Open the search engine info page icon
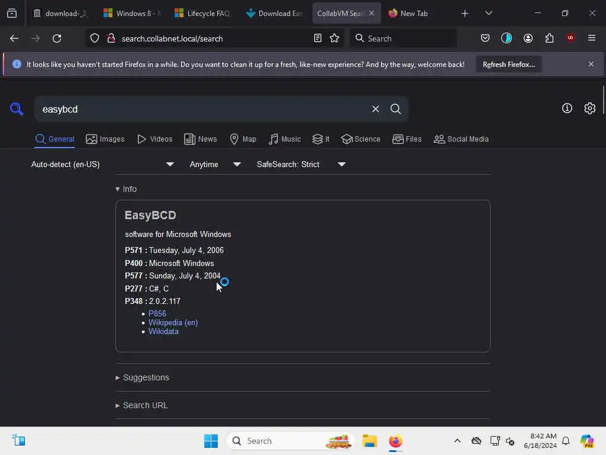The width and height of the screenshot is (606, 455). click(567, 108)
